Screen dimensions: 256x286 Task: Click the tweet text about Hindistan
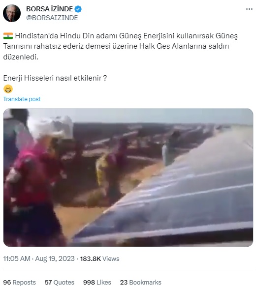[121, 46]
